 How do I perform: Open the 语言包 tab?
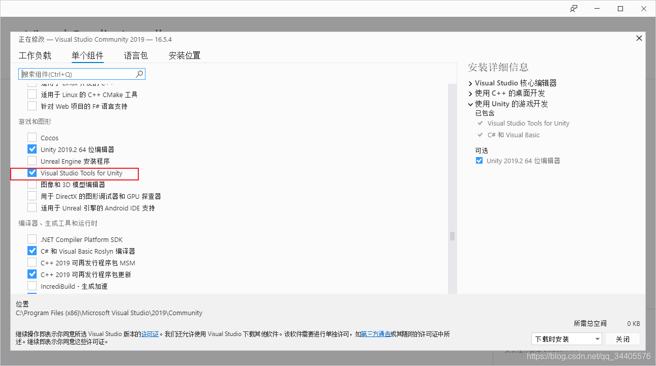point(136,56)
